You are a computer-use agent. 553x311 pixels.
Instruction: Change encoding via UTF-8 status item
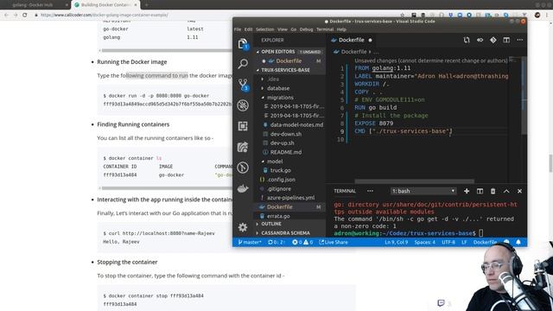point(448,242)
